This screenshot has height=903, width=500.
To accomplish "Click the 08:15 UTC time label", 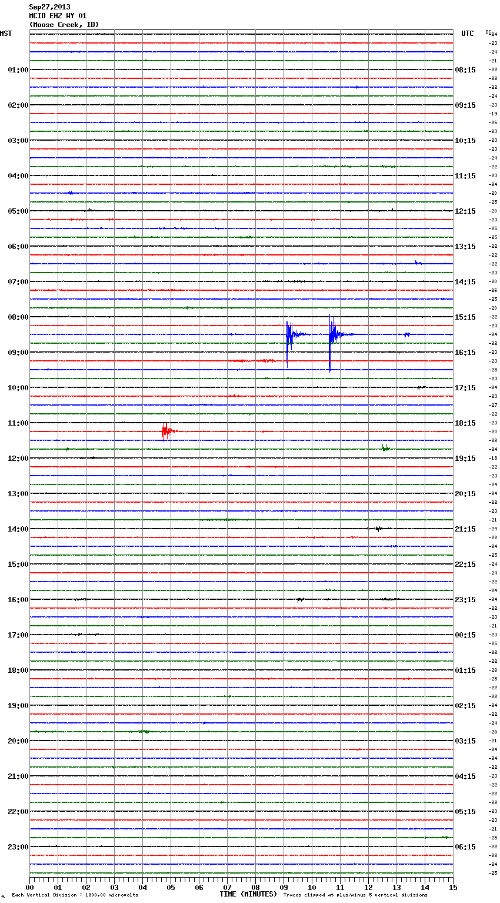I will [x=465, y=70].
